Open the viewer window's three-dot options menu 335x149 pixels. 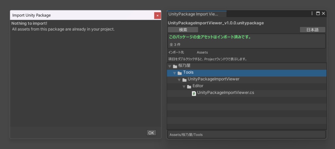[312, 13]
